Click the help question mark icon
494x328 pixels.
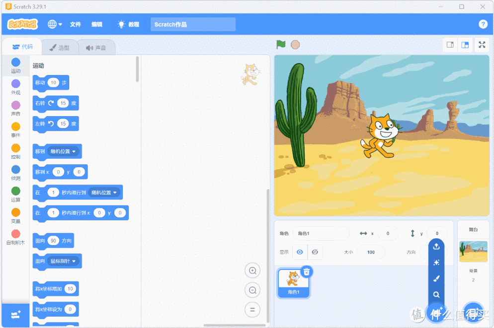(x=483, y=24)
